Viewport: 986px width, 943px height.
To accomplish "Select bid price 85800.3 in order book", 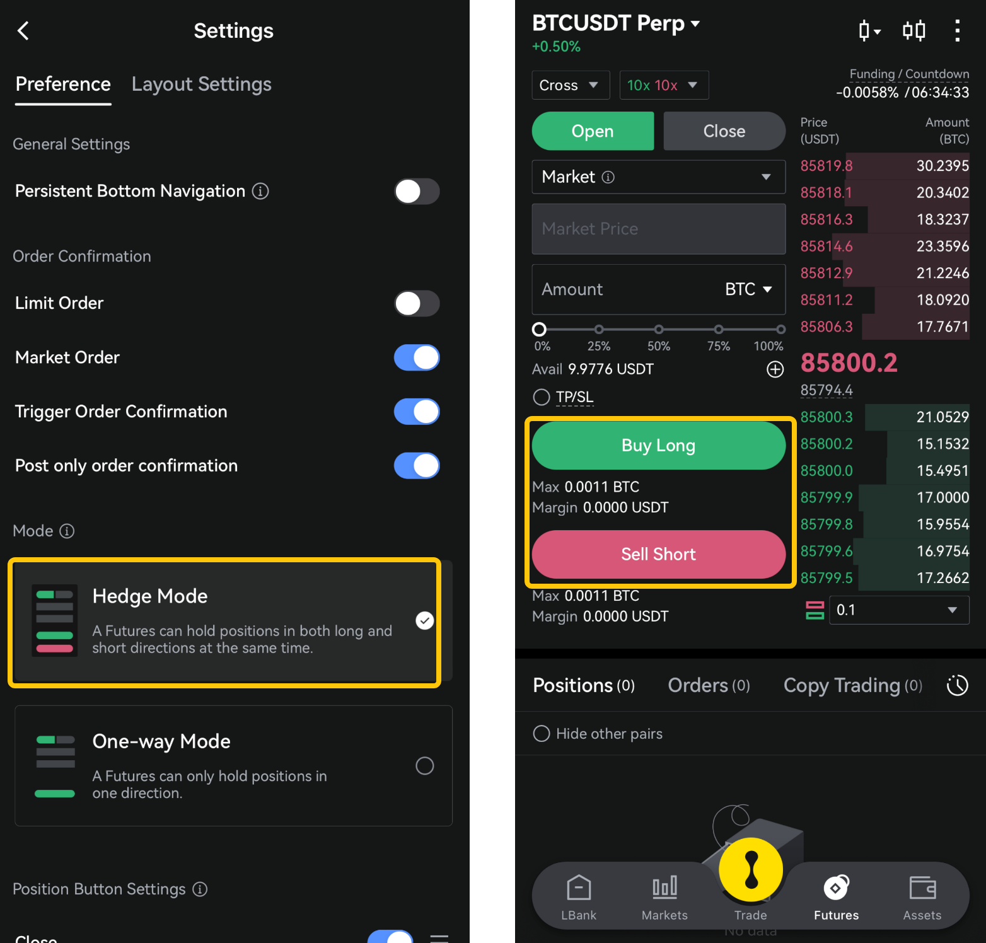I will [x=826, y=417].
